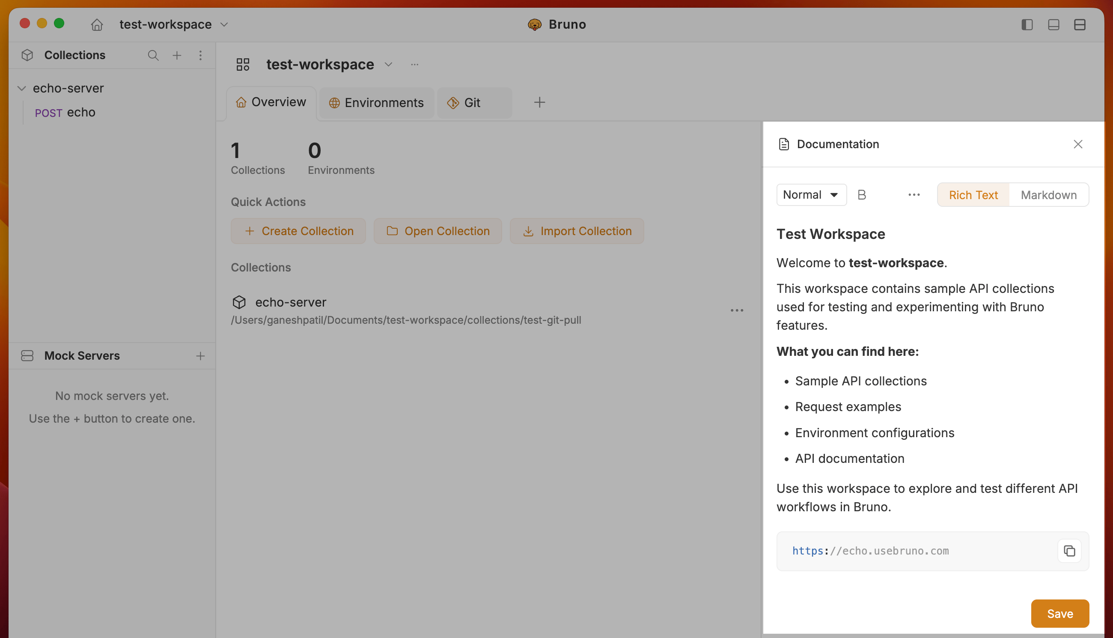Toggle the left sidebar layout icon

tap(1027, 24)
